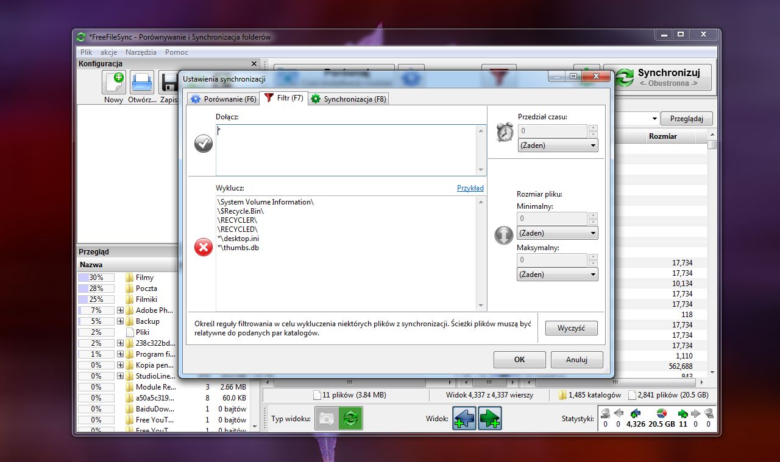
Task: Click the Przedział czasu number field
Action: click(x=552, y=131)
